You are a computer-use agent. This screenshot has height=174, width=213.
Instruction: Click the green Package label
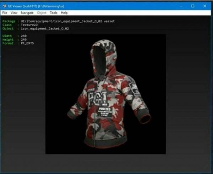coord(9,21)
